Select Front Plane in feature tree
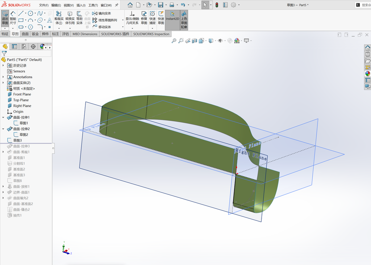This screenshot has height=265, width=371. (22, 94)
